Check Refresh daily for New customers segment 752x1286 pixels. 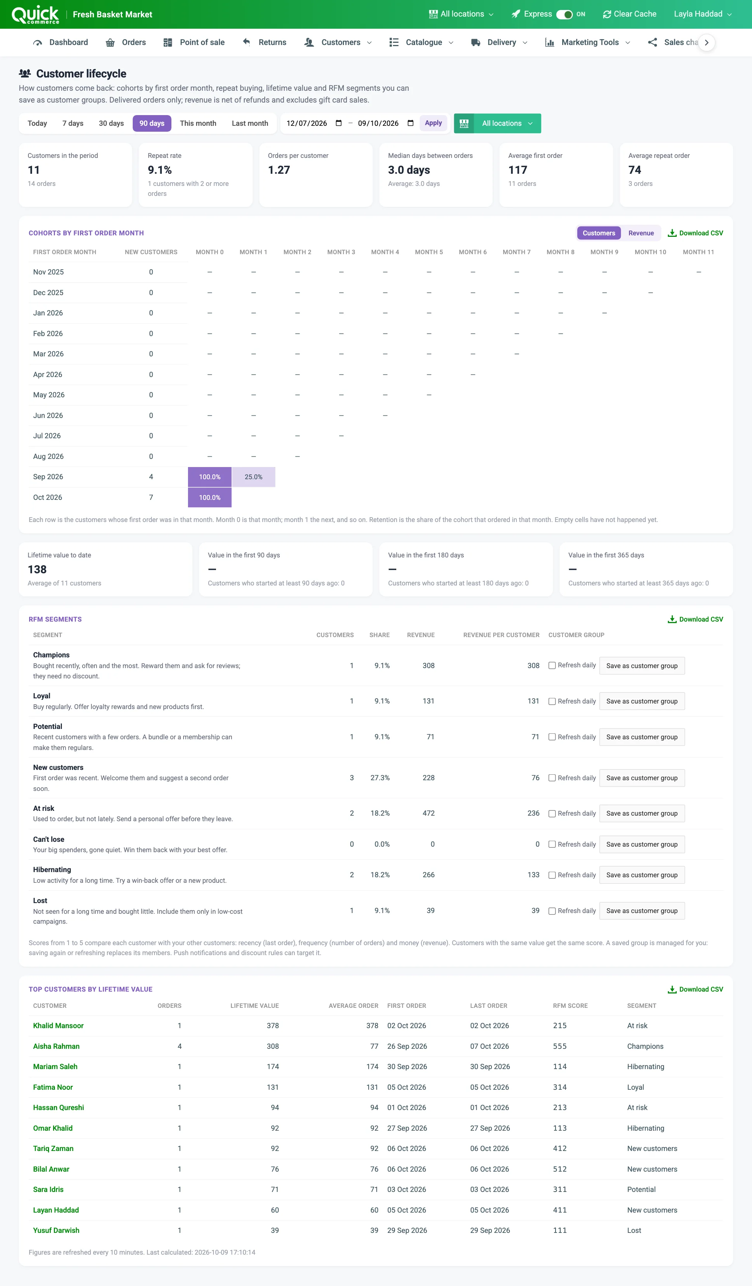click(552, 778)
